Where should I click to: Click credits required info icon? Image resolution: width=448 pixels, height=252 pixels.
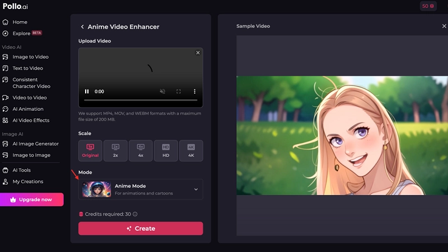135,214
